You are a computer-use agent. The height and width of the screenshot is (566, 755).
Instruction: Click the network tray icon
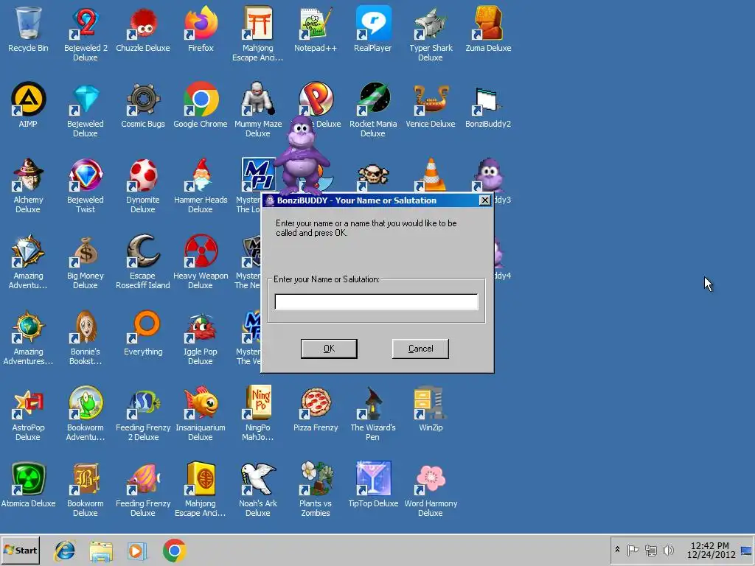(x=650, y=550)
